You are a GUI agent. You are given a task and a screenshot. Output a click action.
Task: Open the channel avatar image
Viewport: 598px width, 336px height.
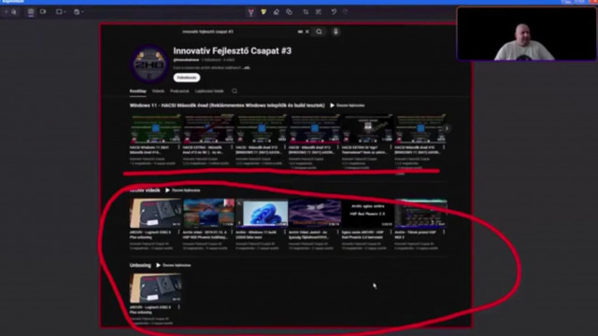tap(149, 64)
